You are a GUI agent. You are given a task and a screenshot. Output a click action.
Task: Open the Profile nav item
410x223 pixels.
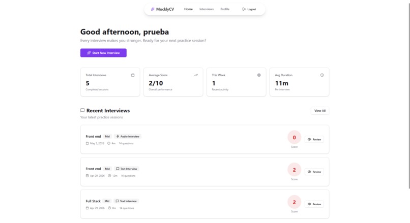[225, 9]
